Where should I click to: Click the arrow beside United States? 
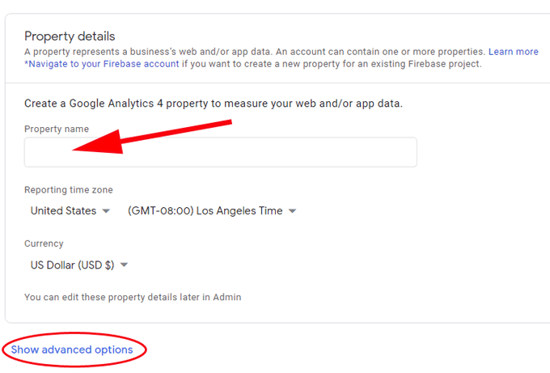coord(105,211)
